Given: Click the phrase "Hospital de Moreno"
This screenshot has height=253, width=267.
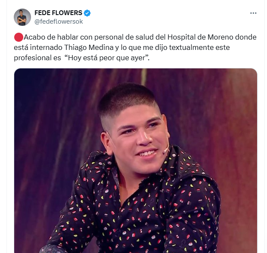Looking at the screenshot, I should click(200, 37).
